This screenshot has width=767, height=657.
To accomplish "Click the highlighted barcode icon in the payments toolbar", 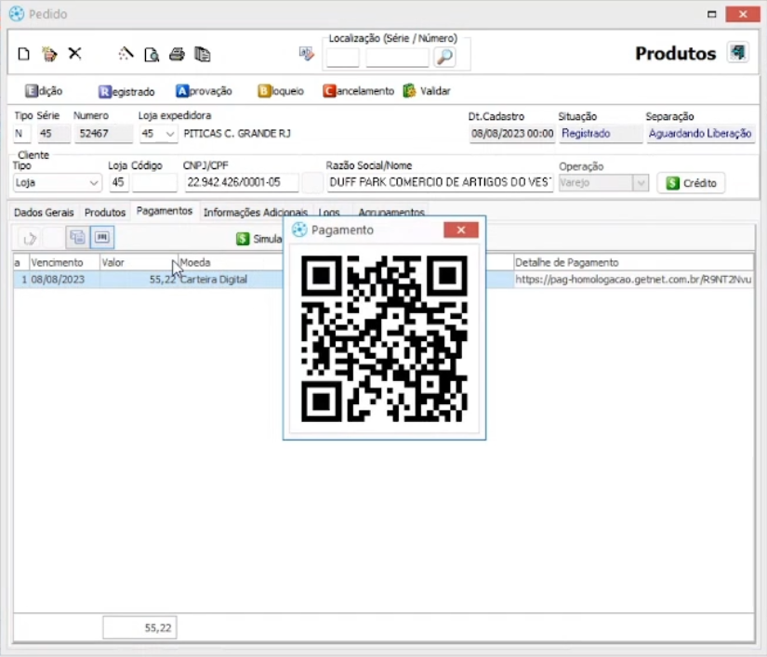I will point(101,237).
